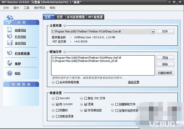Click the 保护 link in sidebar
This screenshot has height=129, width=184.
point(18,63)
